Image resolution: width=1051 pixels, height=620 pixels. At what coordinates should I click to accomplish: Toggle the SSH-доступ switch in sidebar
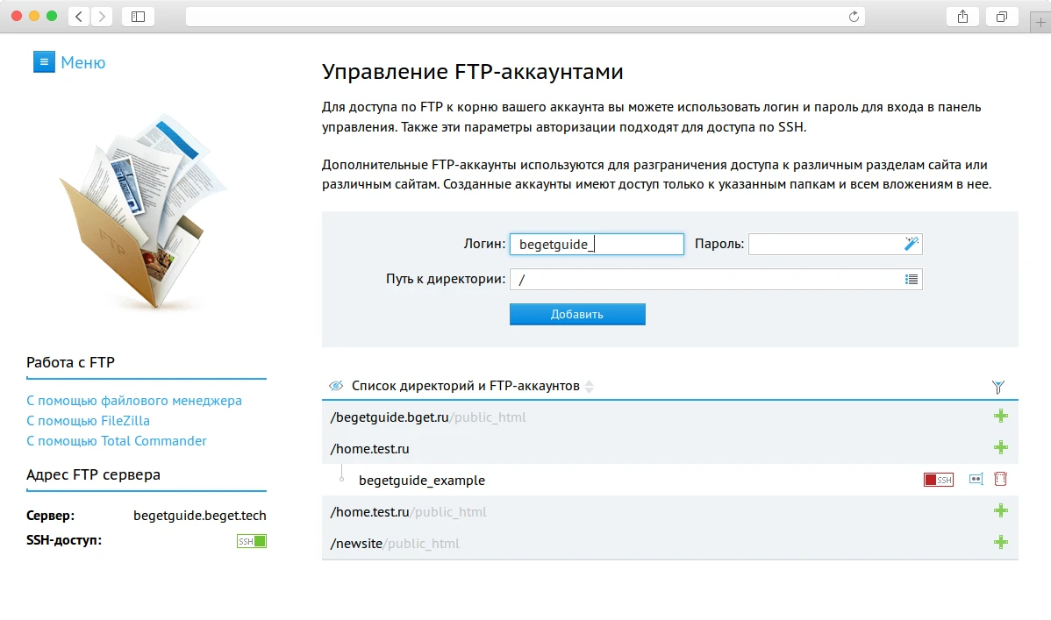[250, 541]
